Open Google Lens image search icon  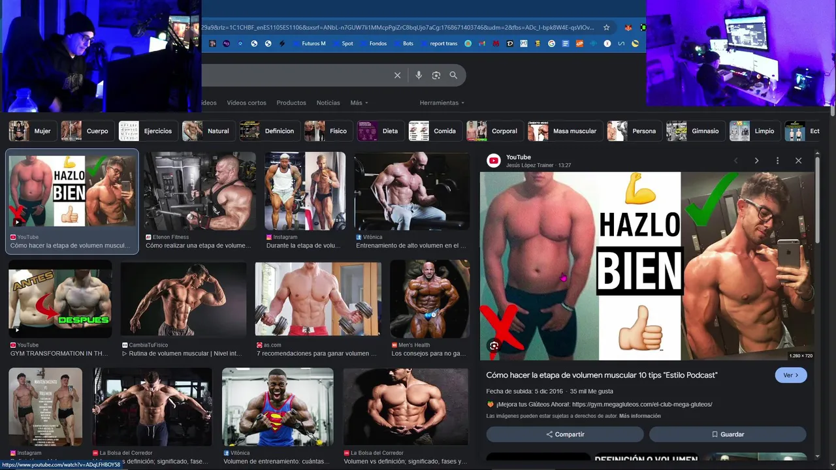point(436,75)
